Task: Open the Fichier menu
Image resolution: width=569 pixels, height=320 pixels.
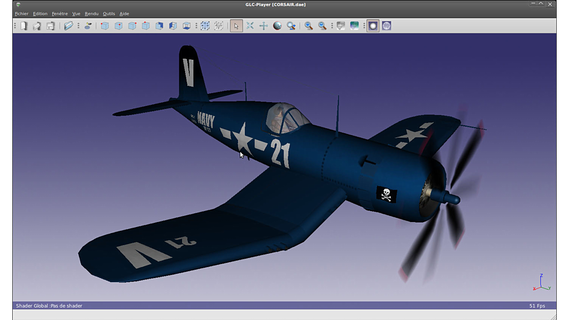Action: point(21,14)
